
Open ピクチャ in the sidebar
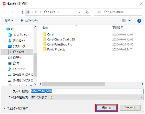(15, 58)
